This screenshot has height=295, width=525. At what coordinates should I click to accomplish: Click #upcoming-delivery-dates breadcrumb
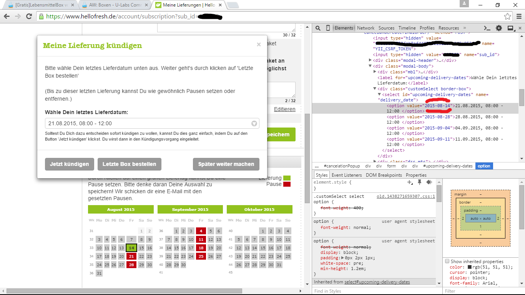point(448,166)
